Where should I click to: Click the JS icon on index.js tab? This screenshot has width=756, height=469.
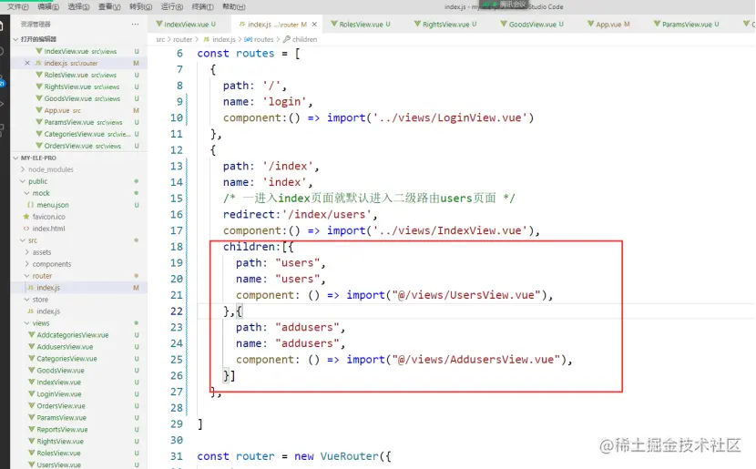(242, 24)
